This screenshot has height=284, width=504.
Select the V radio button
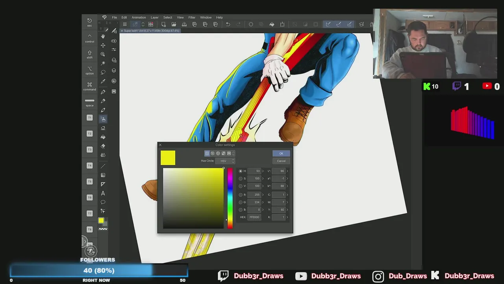(241, 186)
